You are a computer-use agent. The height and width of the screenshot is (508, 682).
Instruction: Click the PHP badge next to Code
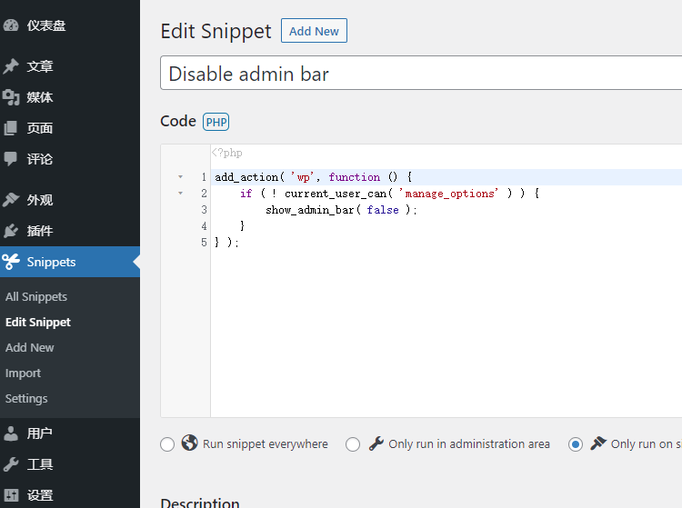[216, 122]
